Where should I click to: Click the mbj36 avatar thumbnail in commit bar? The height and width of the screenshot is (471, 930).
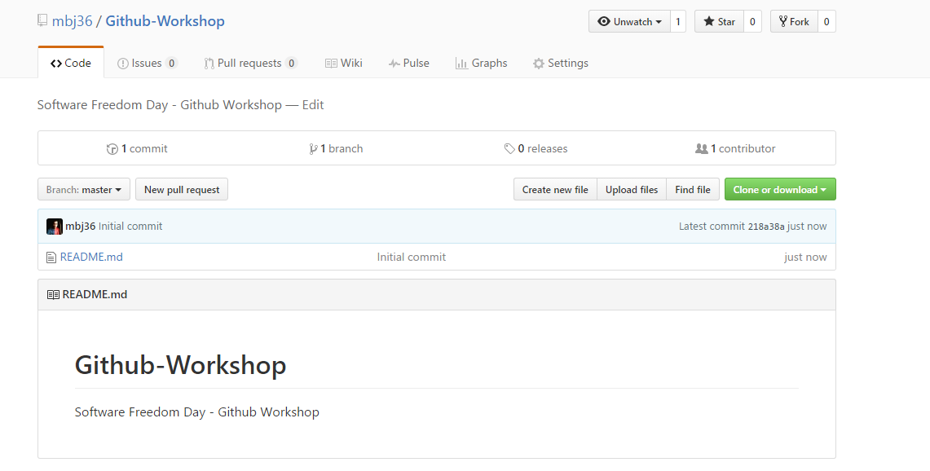pyautogui.click(x=55, y=227)
